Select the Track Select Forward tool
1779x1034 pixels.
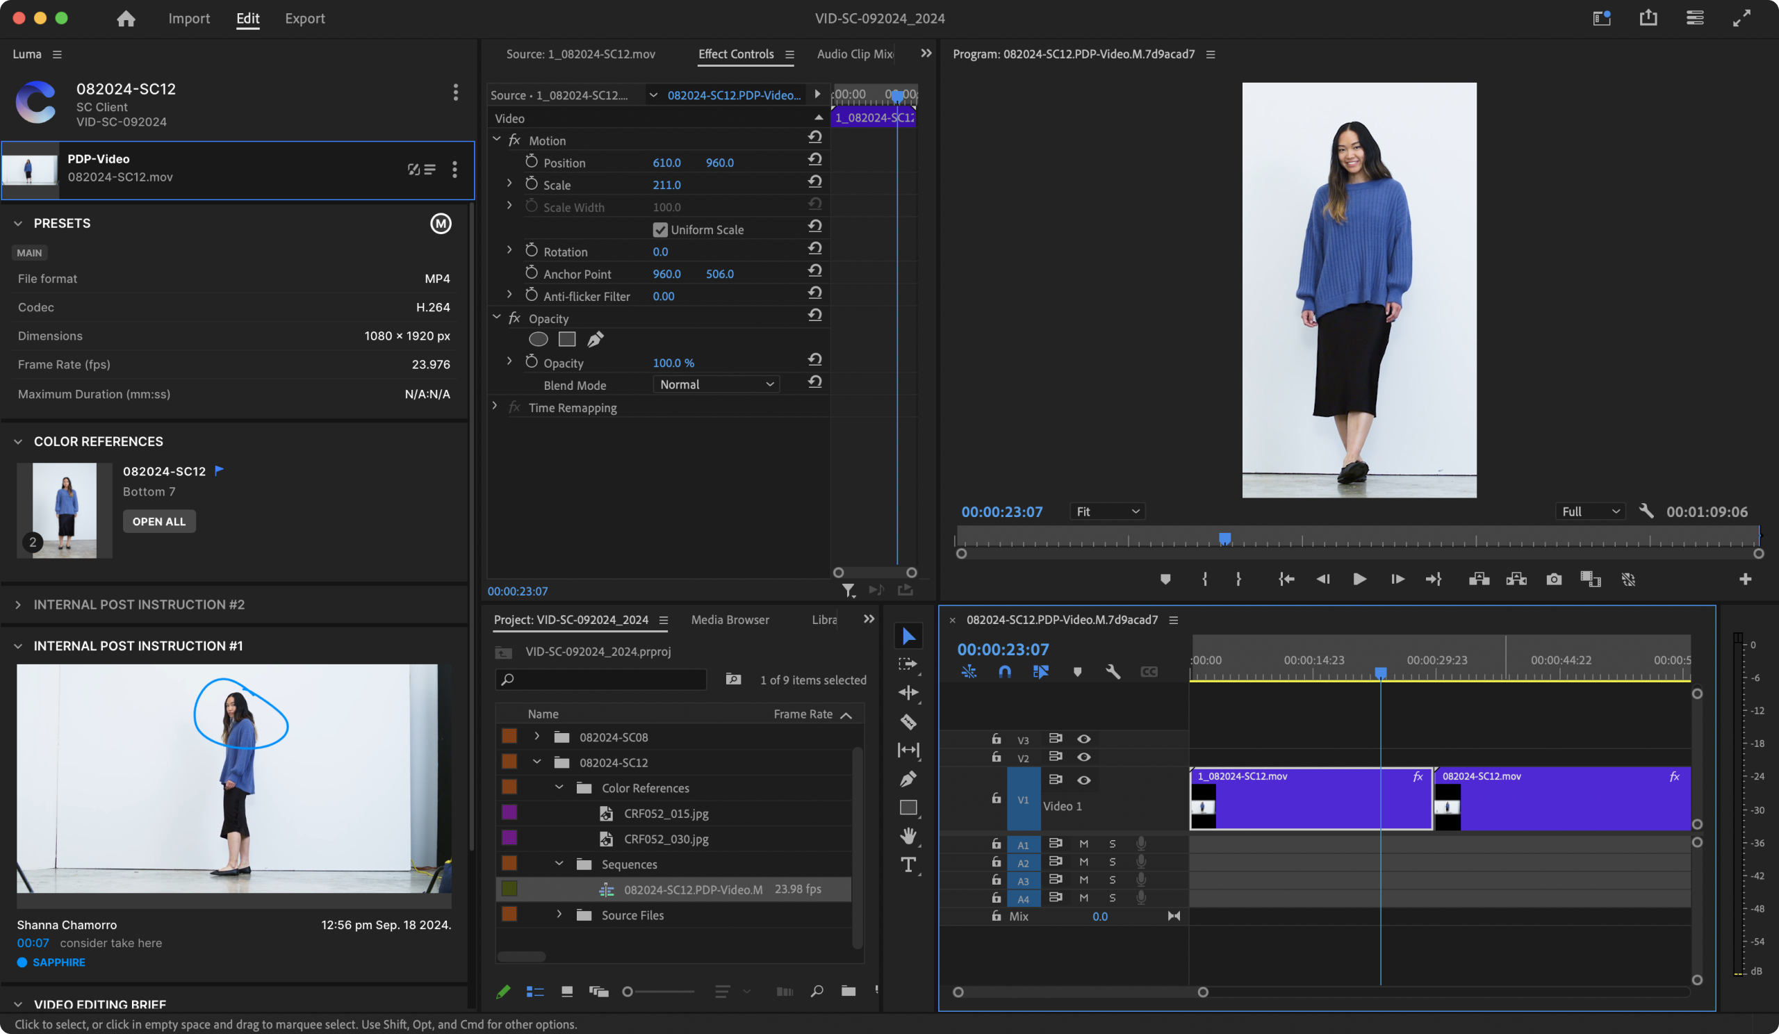908,664
